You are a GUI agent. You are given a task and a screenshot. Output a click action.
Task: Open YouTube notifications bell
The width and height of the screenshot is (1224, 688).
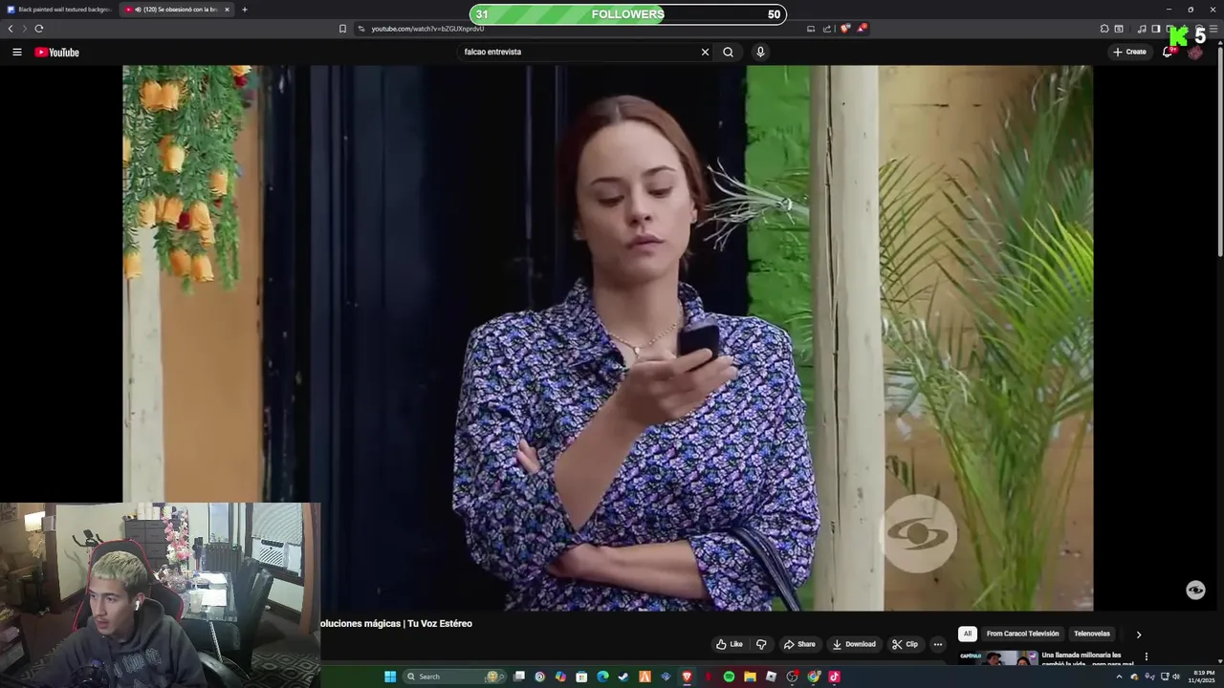click(x=1167, y=52)
